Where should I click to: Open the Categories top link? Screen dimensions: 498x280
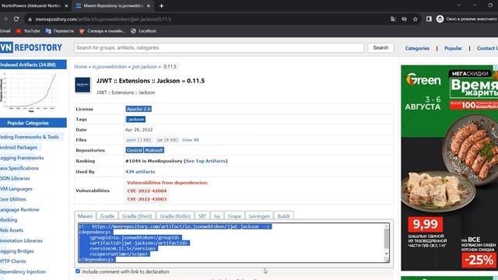click(x=417, y=48)
